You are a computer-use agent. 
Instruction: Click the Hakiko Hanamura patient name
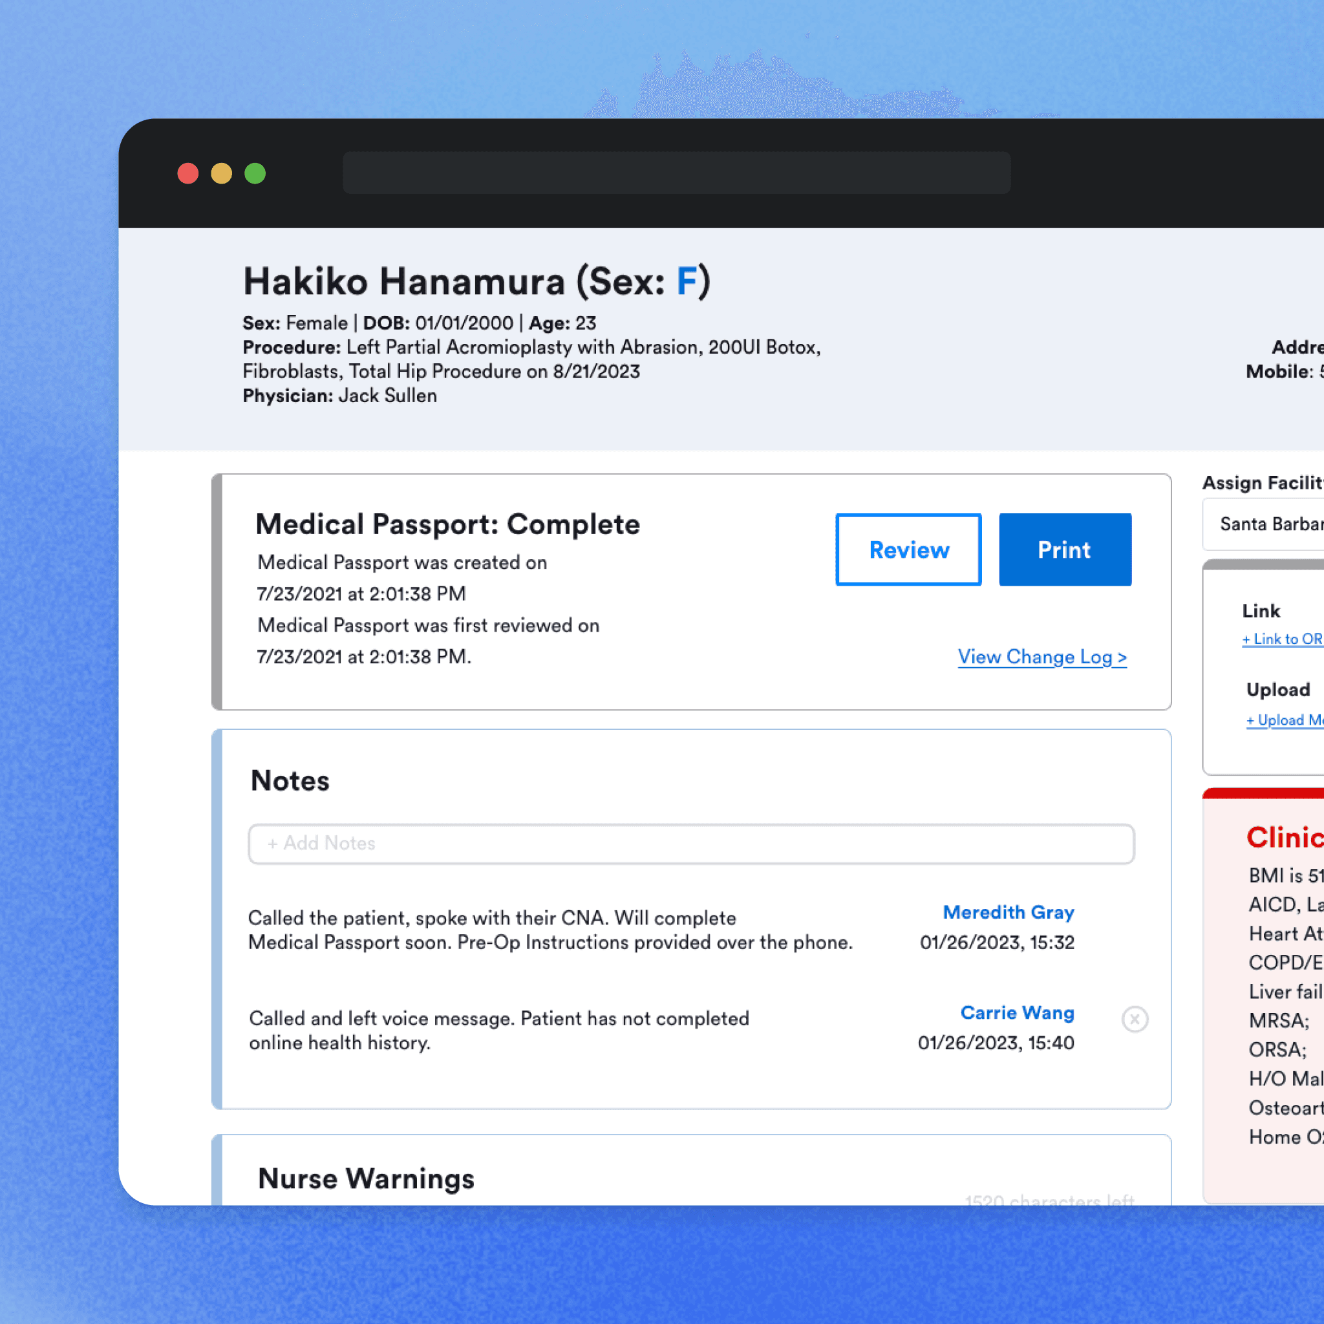[x=403, y=282]
